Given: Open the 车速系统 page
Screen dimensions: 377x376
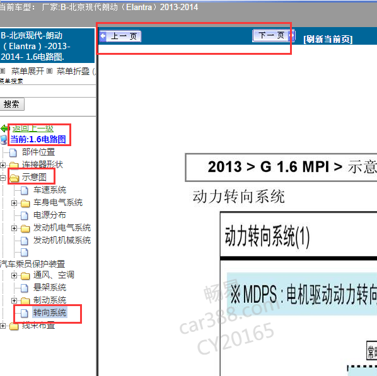Looking at the screenshot, I should click(x=50, y=190).
